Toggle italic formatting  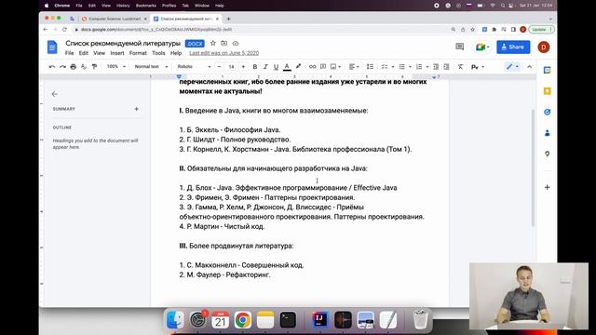tap(265, 67)
